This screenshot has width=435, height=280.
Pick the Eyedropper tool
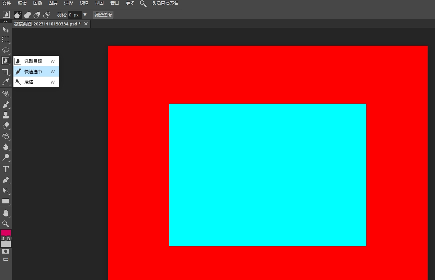[5, 82]
